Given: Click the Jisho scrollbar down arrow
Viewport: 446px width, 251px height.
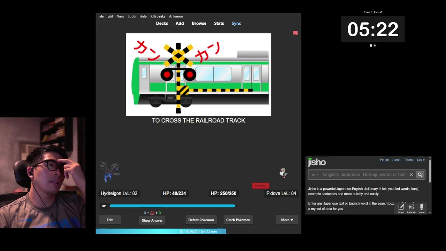Looking at the screenshot, I should coord(430,212).
